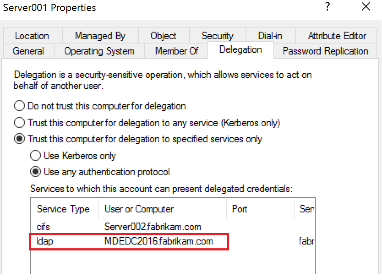Screen dimensions: 382x280
Task: Select Use Kerberos only option
Action: (x=35, y=156)
